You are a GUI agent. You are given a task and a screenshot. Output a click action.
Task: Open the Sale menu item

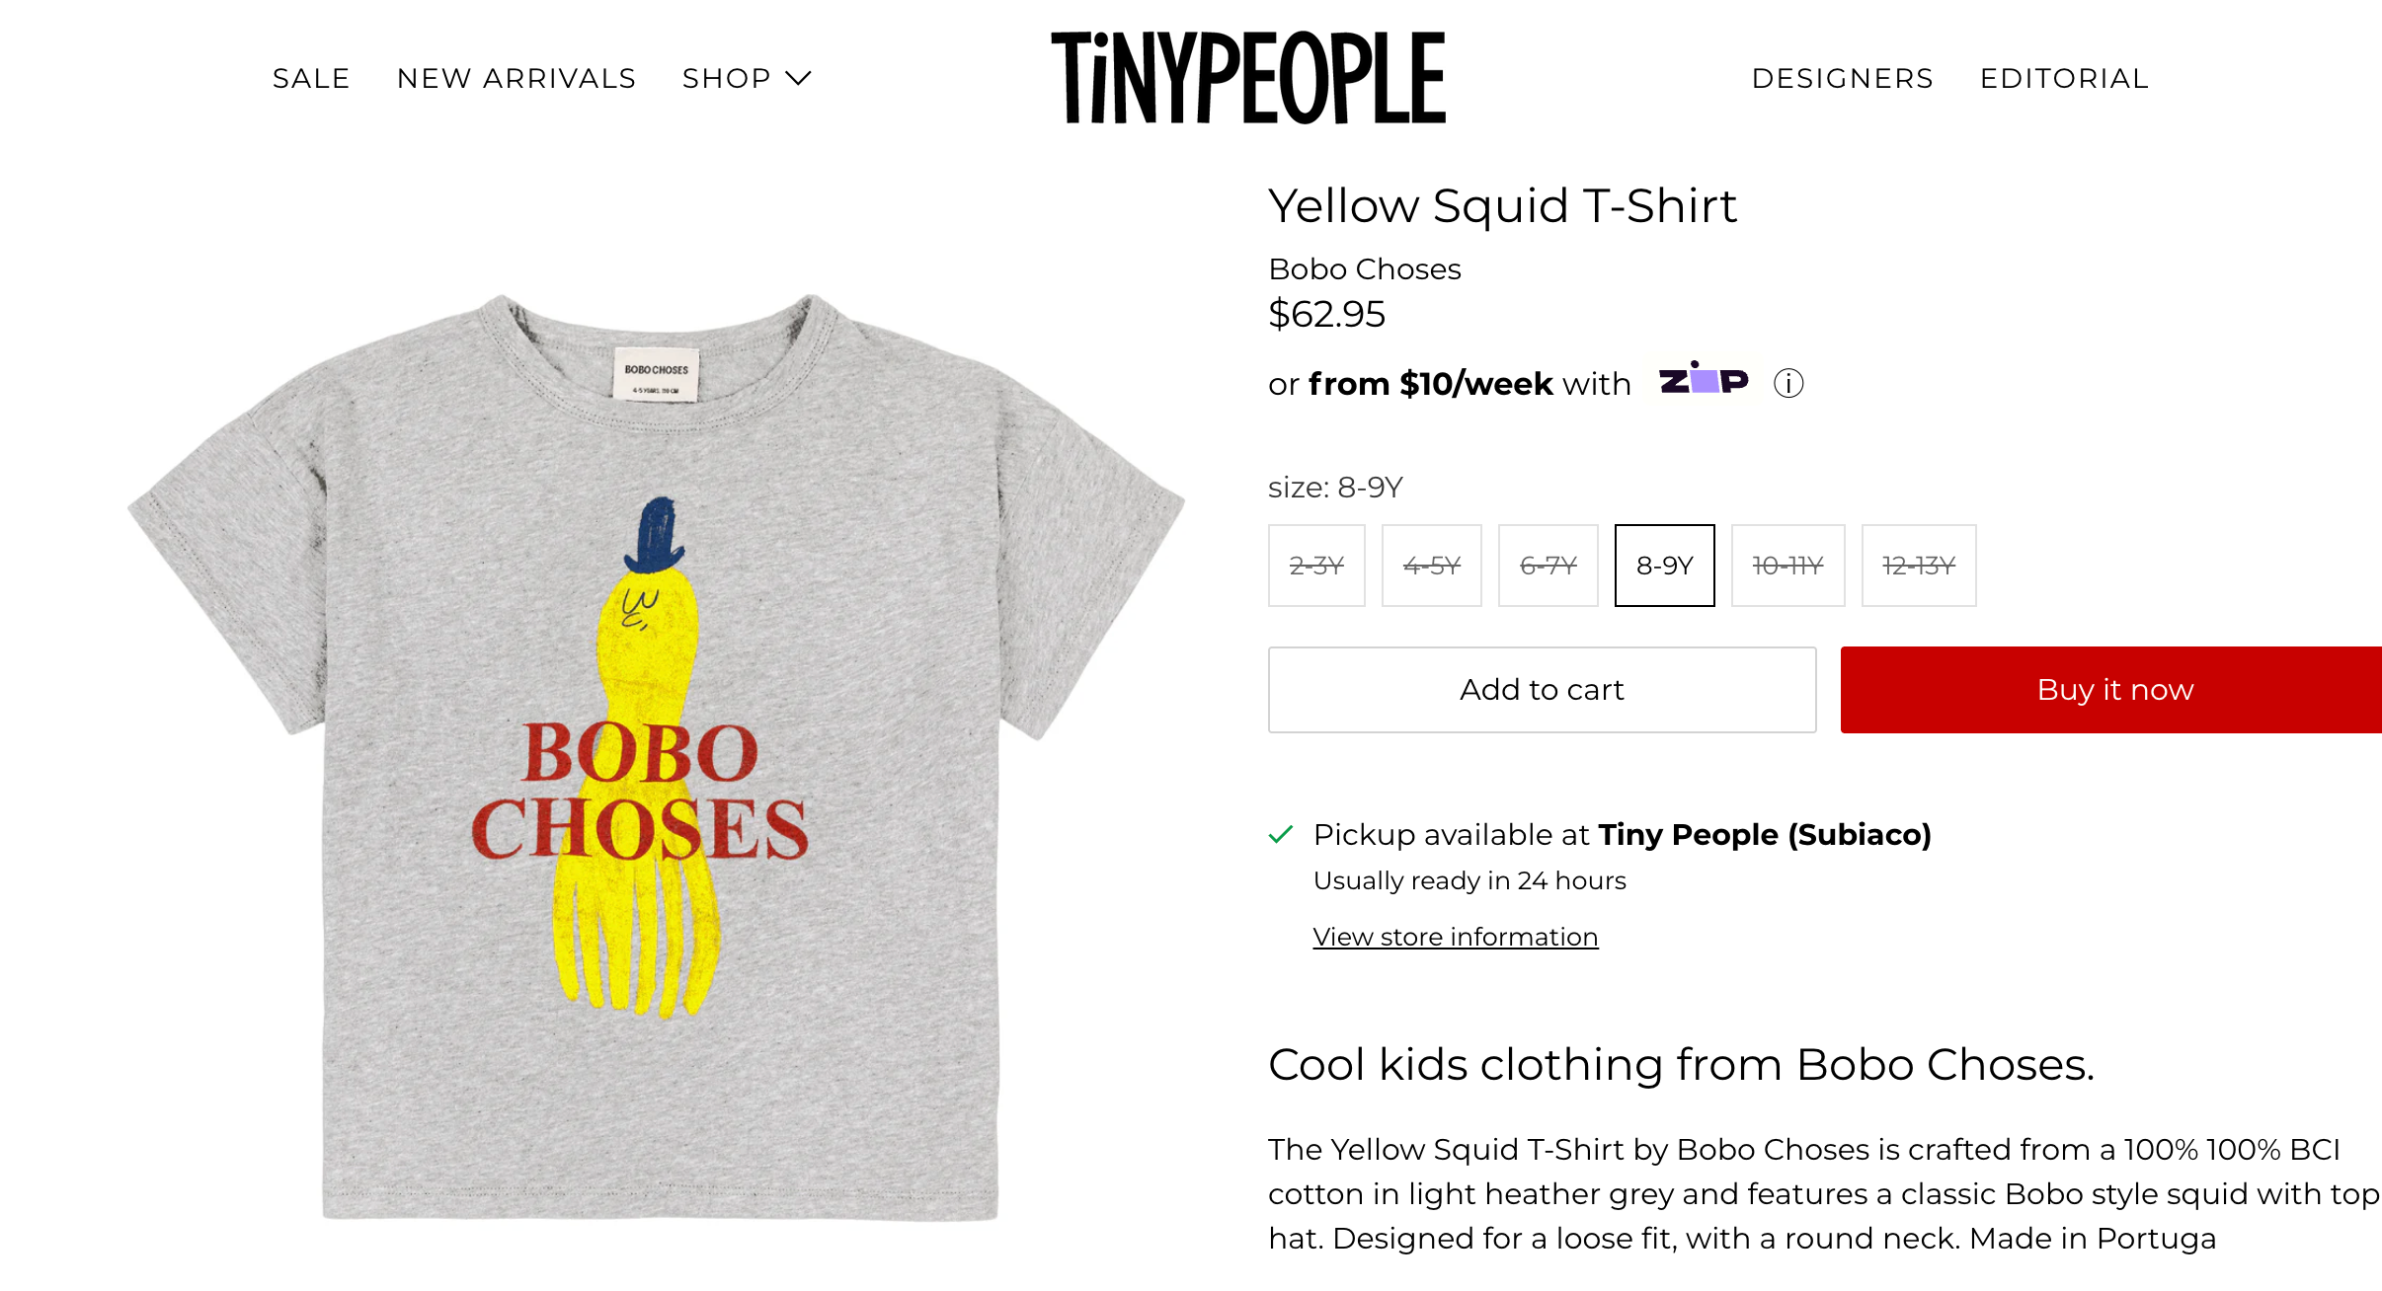pos(311,78)
